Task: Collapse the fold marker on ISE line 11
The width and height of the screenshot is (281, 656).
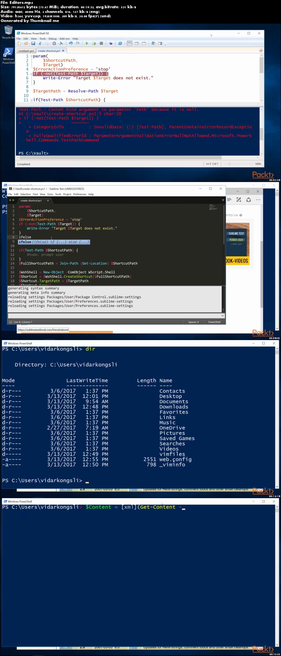Action: [x=31, y=100]
